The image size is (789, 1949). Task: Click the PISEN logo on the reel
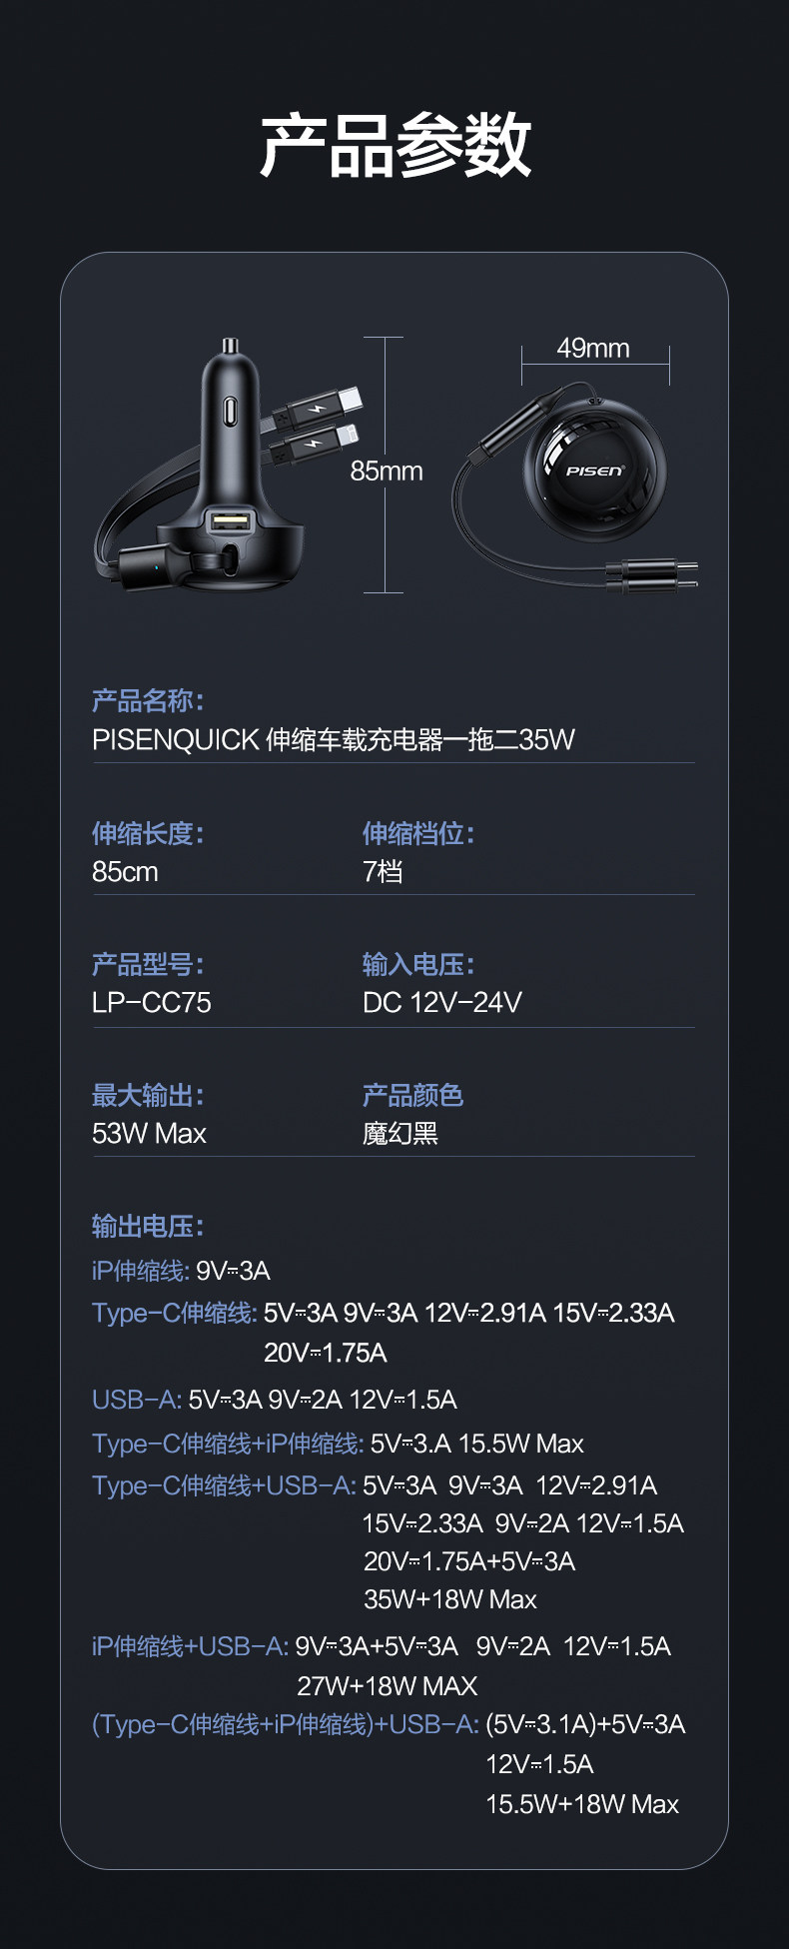(595, 471)
